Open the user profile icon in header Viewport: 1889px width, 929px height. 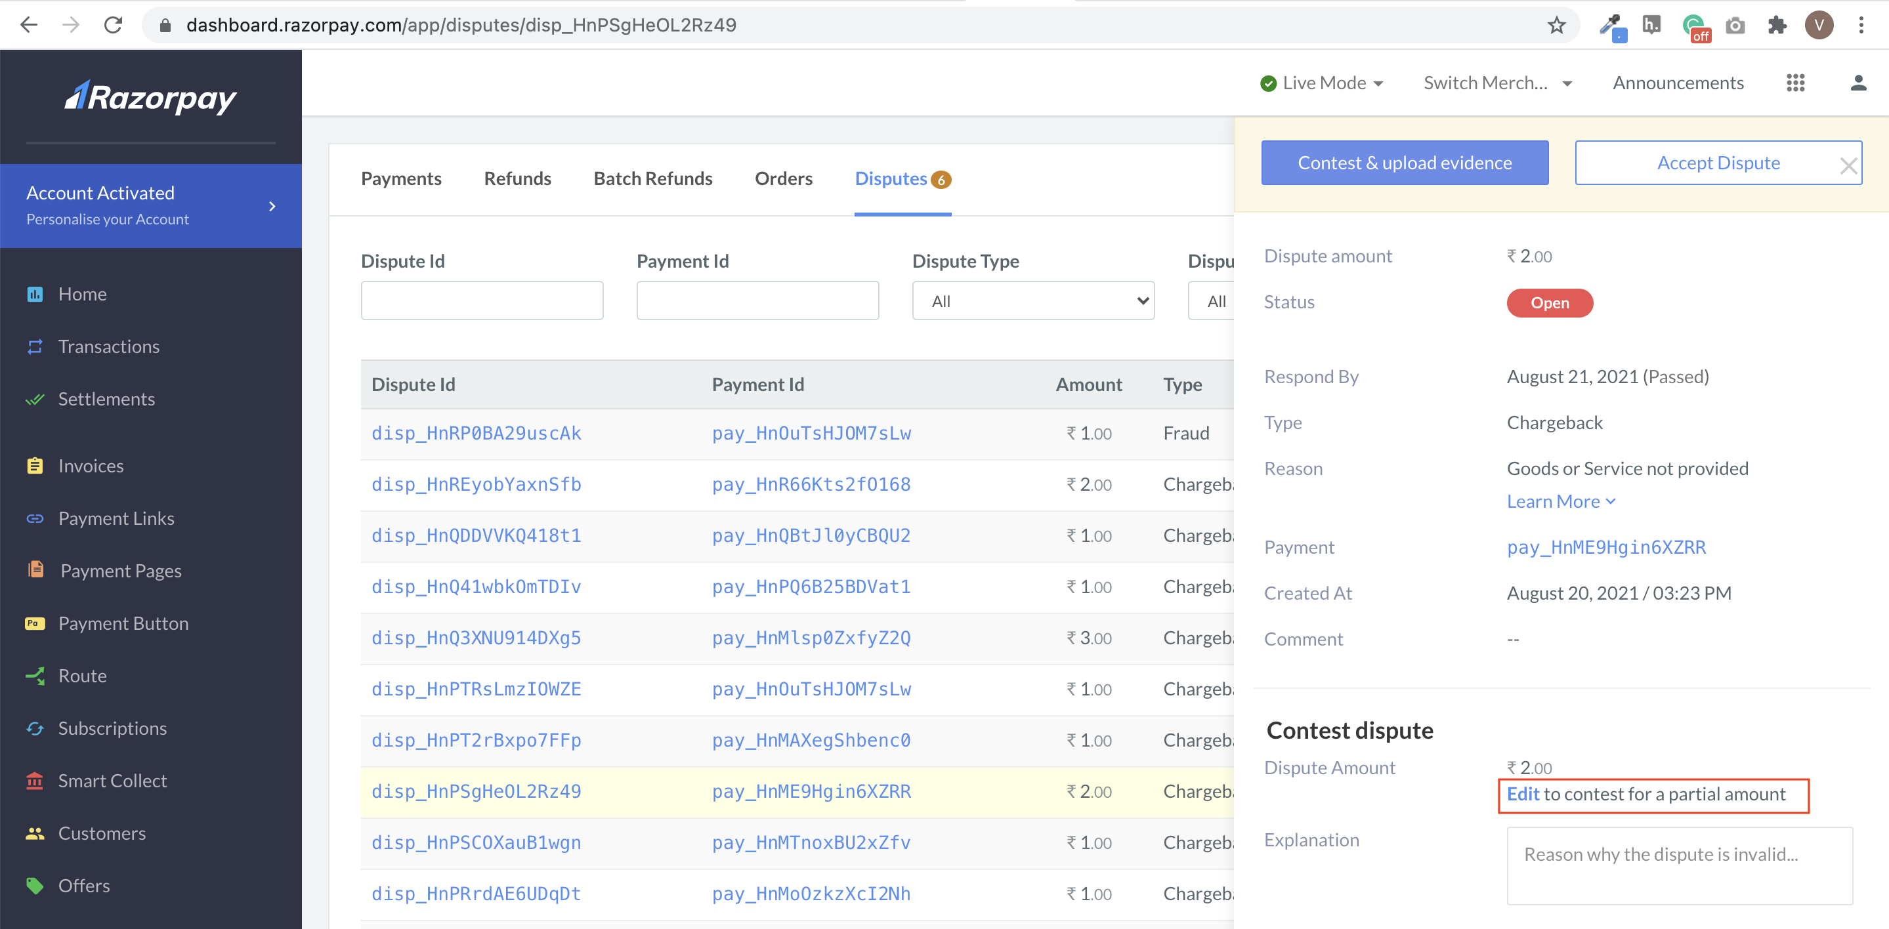tap(1857, 83)
